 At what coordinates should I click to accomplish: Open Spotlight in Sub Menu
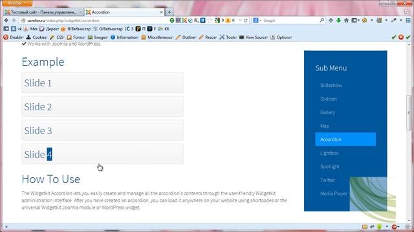(x=330, y=166)
